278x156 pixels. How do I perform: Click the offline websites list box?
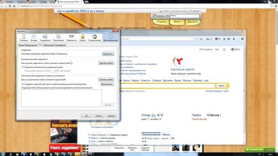61,98
